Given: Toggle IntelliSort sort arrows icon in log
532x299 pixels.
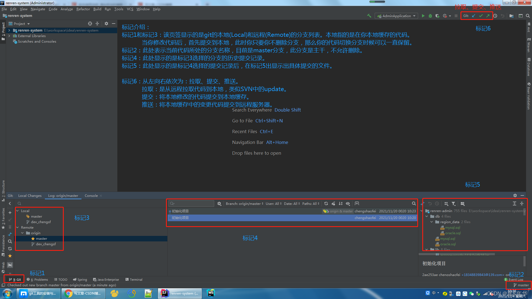Looking at the screenshot, I should coord(341,203).
